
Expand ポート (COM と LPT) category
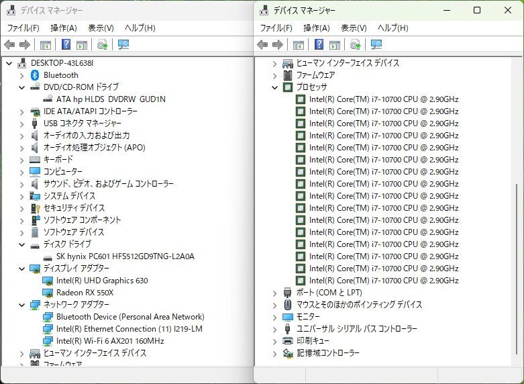[274, 293]
